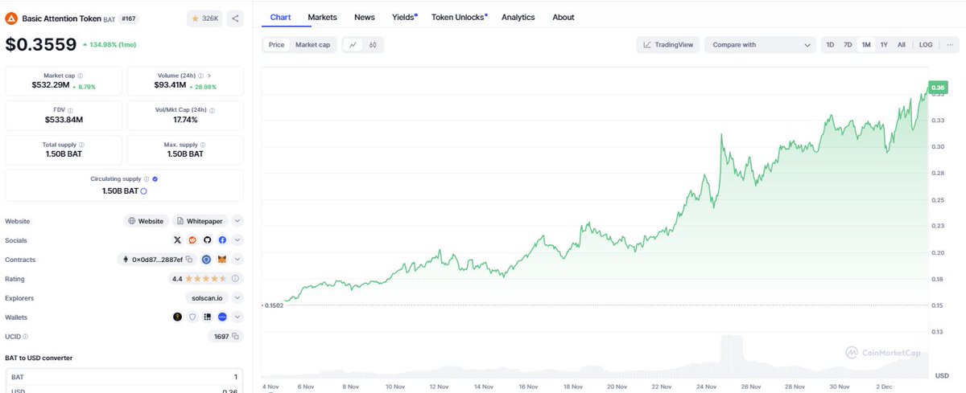Screen dimensions: 966x393
Task: Click the Basic Attention Token logo icon
Action: [x=11, y=18]
